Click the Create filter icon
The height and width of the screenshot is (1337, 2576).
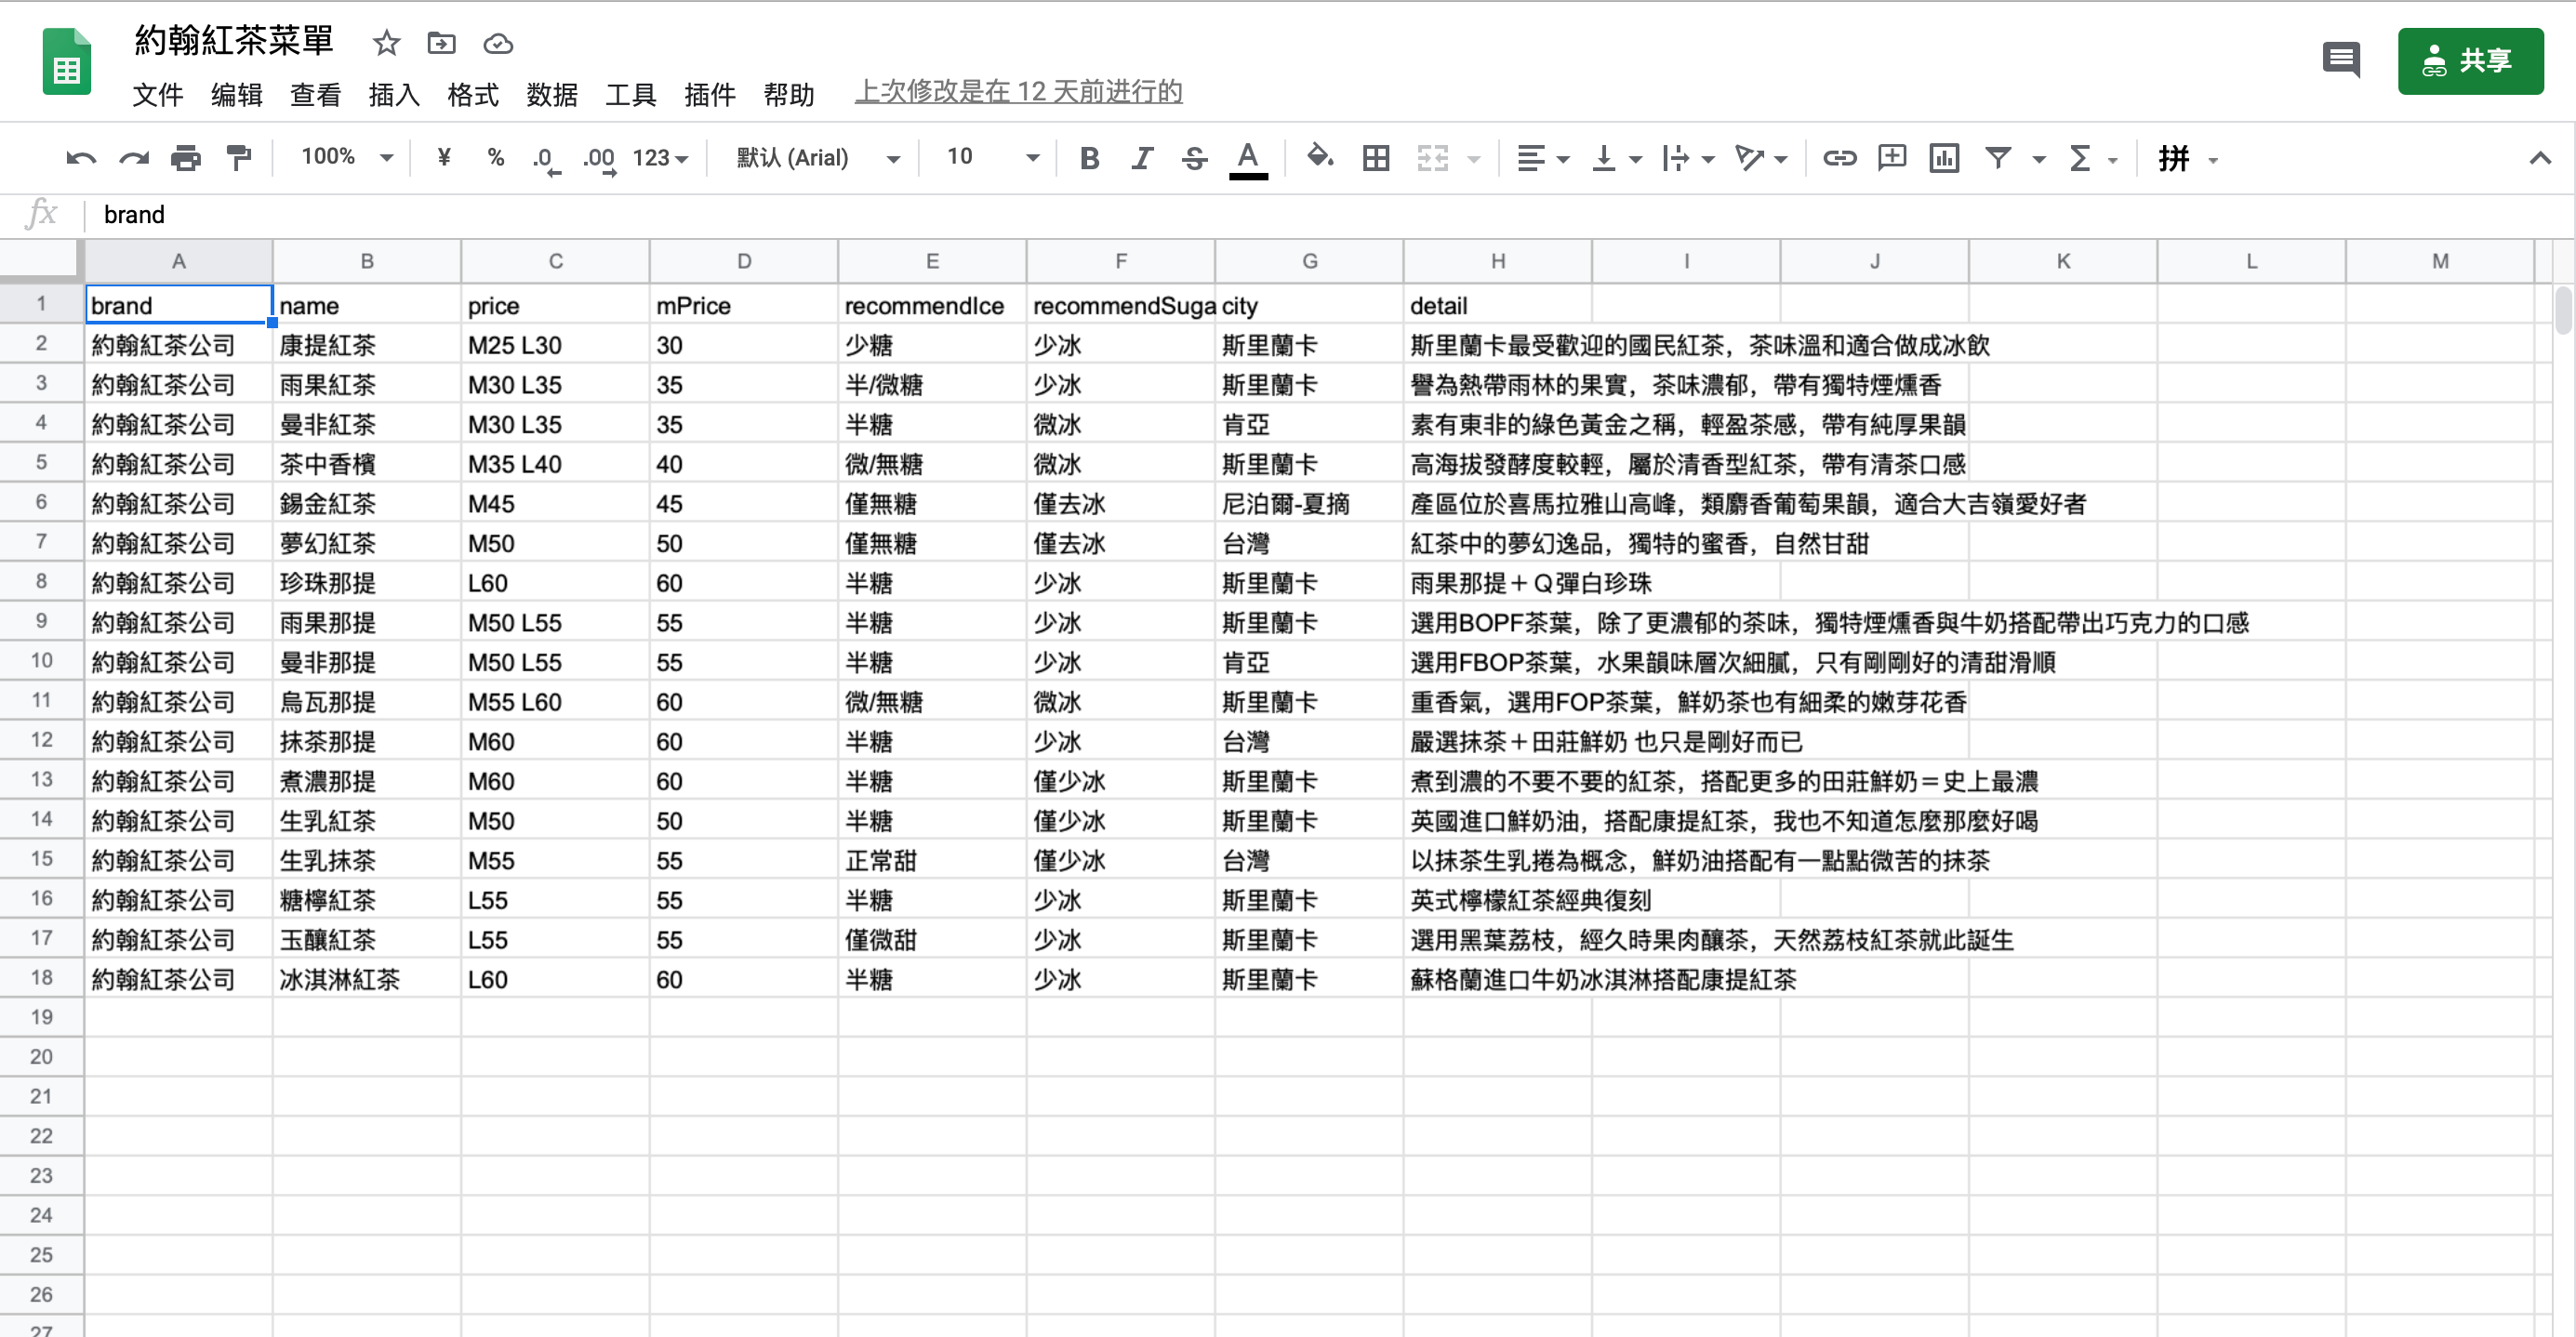pyautogui.click(x=1998, y=158)
